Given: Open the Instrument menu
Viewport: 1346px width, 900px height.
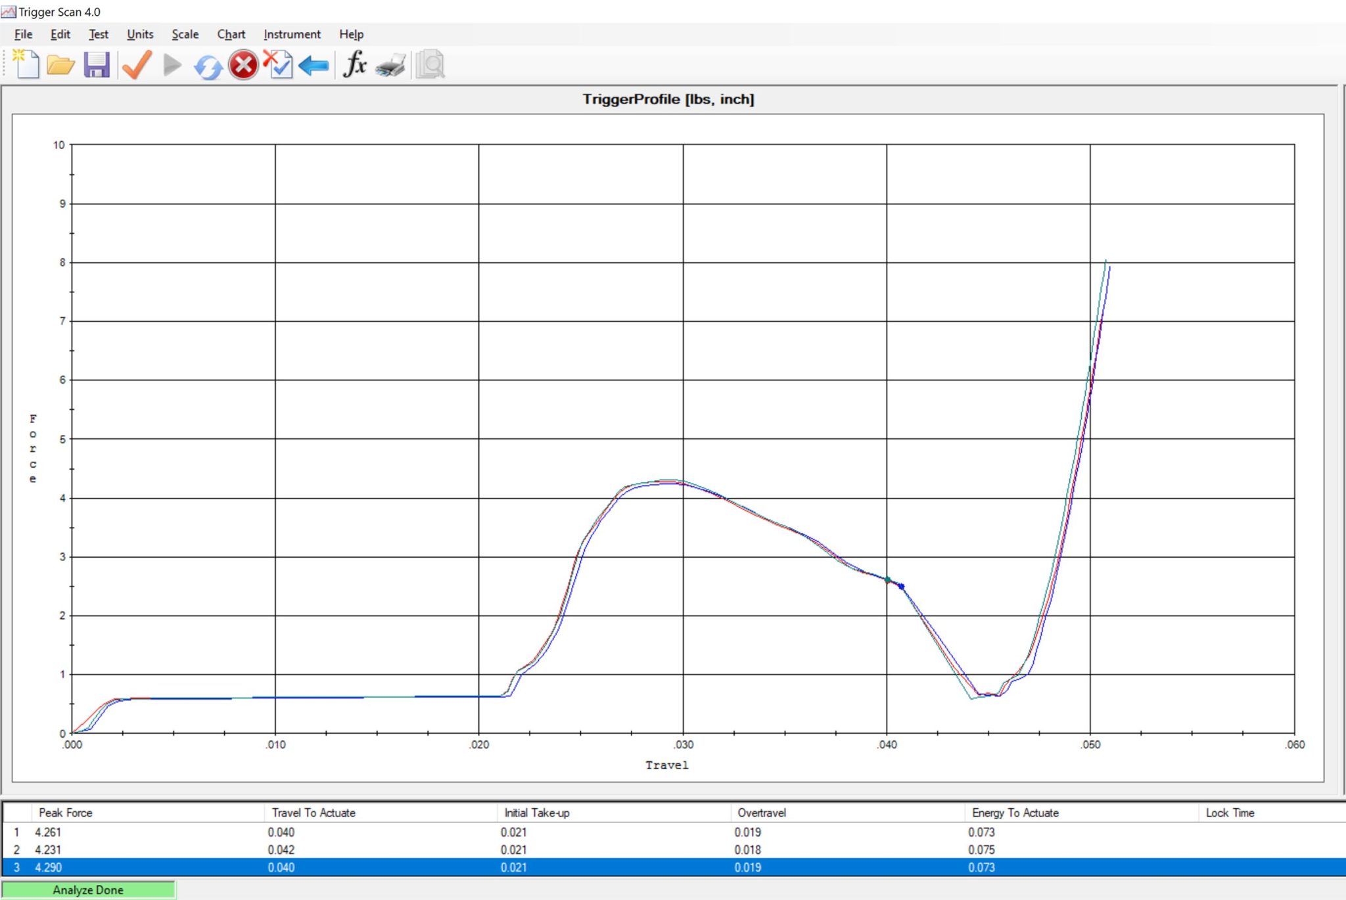Looking at the screenshot, I should 292,34.
